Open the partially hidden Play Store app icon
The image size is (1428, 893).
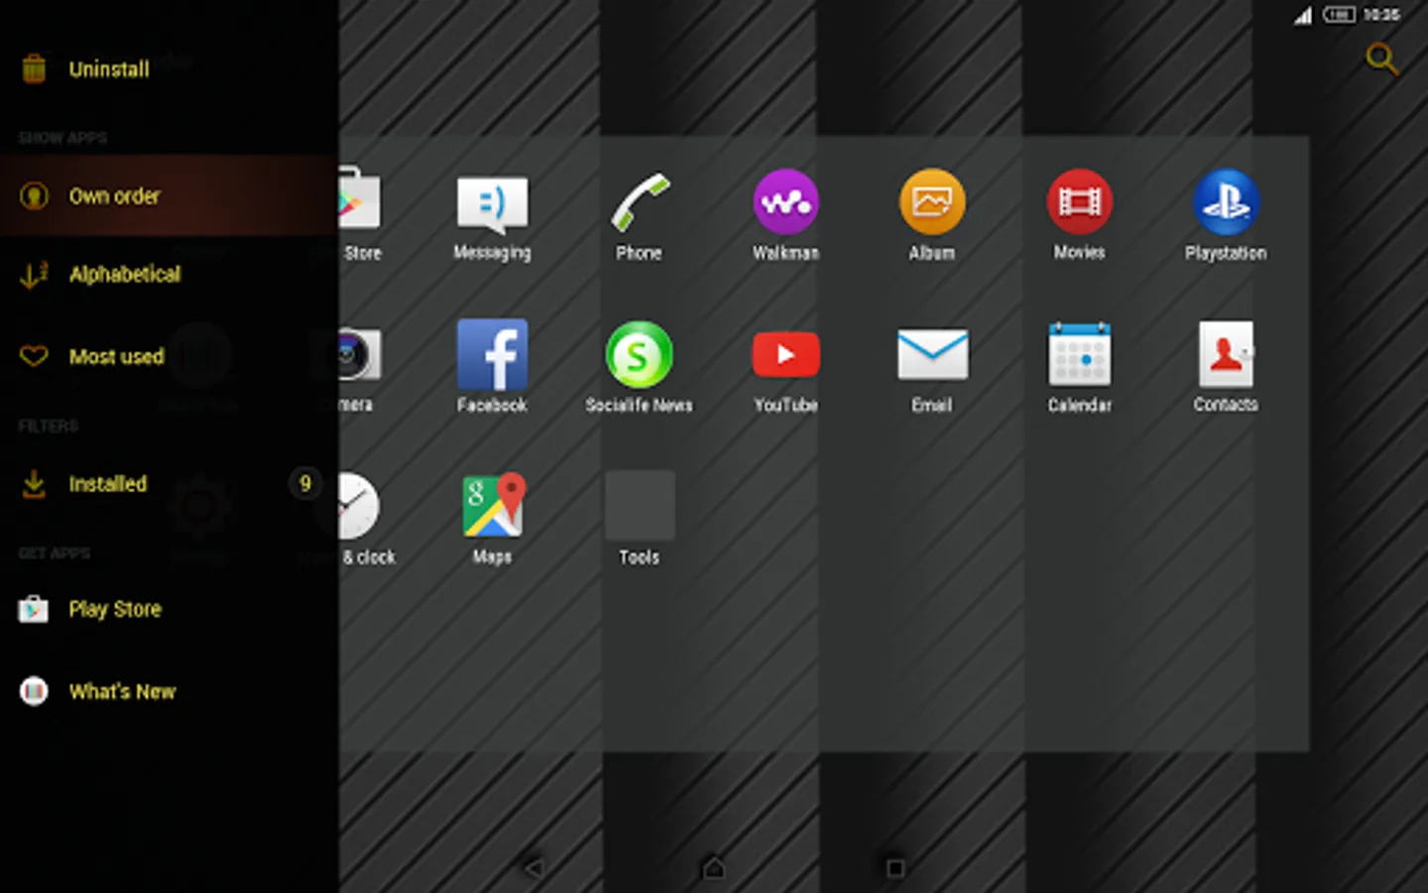coord(359,201)
